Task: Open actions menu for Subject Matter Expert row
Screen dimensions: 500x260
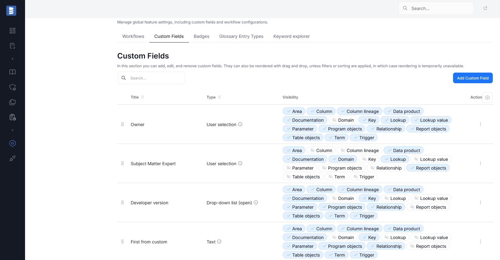Action: [480, 164]
